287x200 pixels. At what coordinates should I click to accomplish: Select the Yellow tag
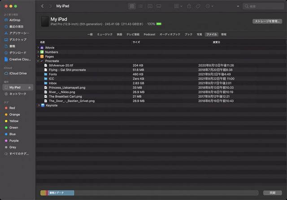[x=14, y=121]
